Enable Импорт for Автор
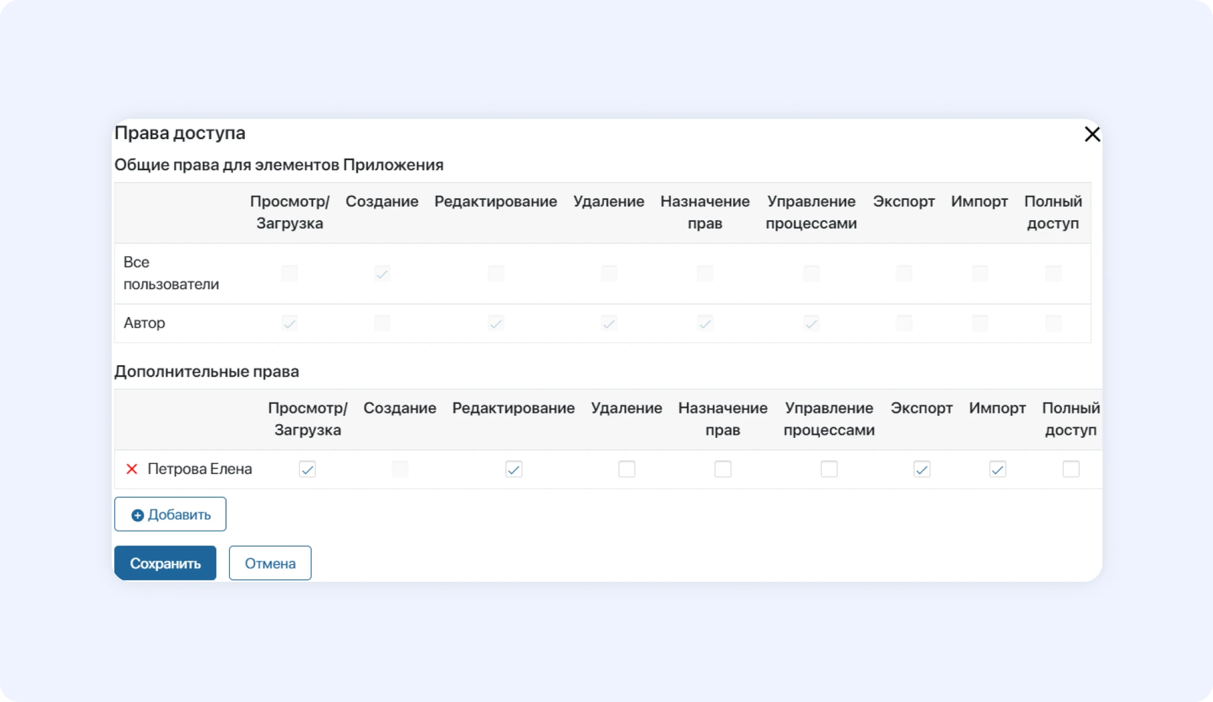The height and width of the screenshot is (702, 1213). pyautogui.click(x=979, y=324)
